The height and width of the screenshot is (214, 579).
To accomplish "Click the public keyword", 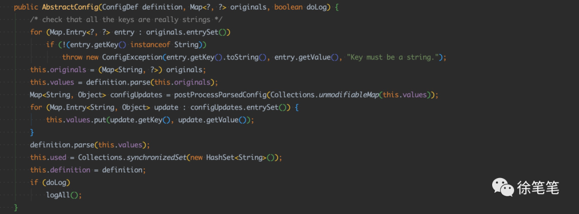I will coord(26,8).
